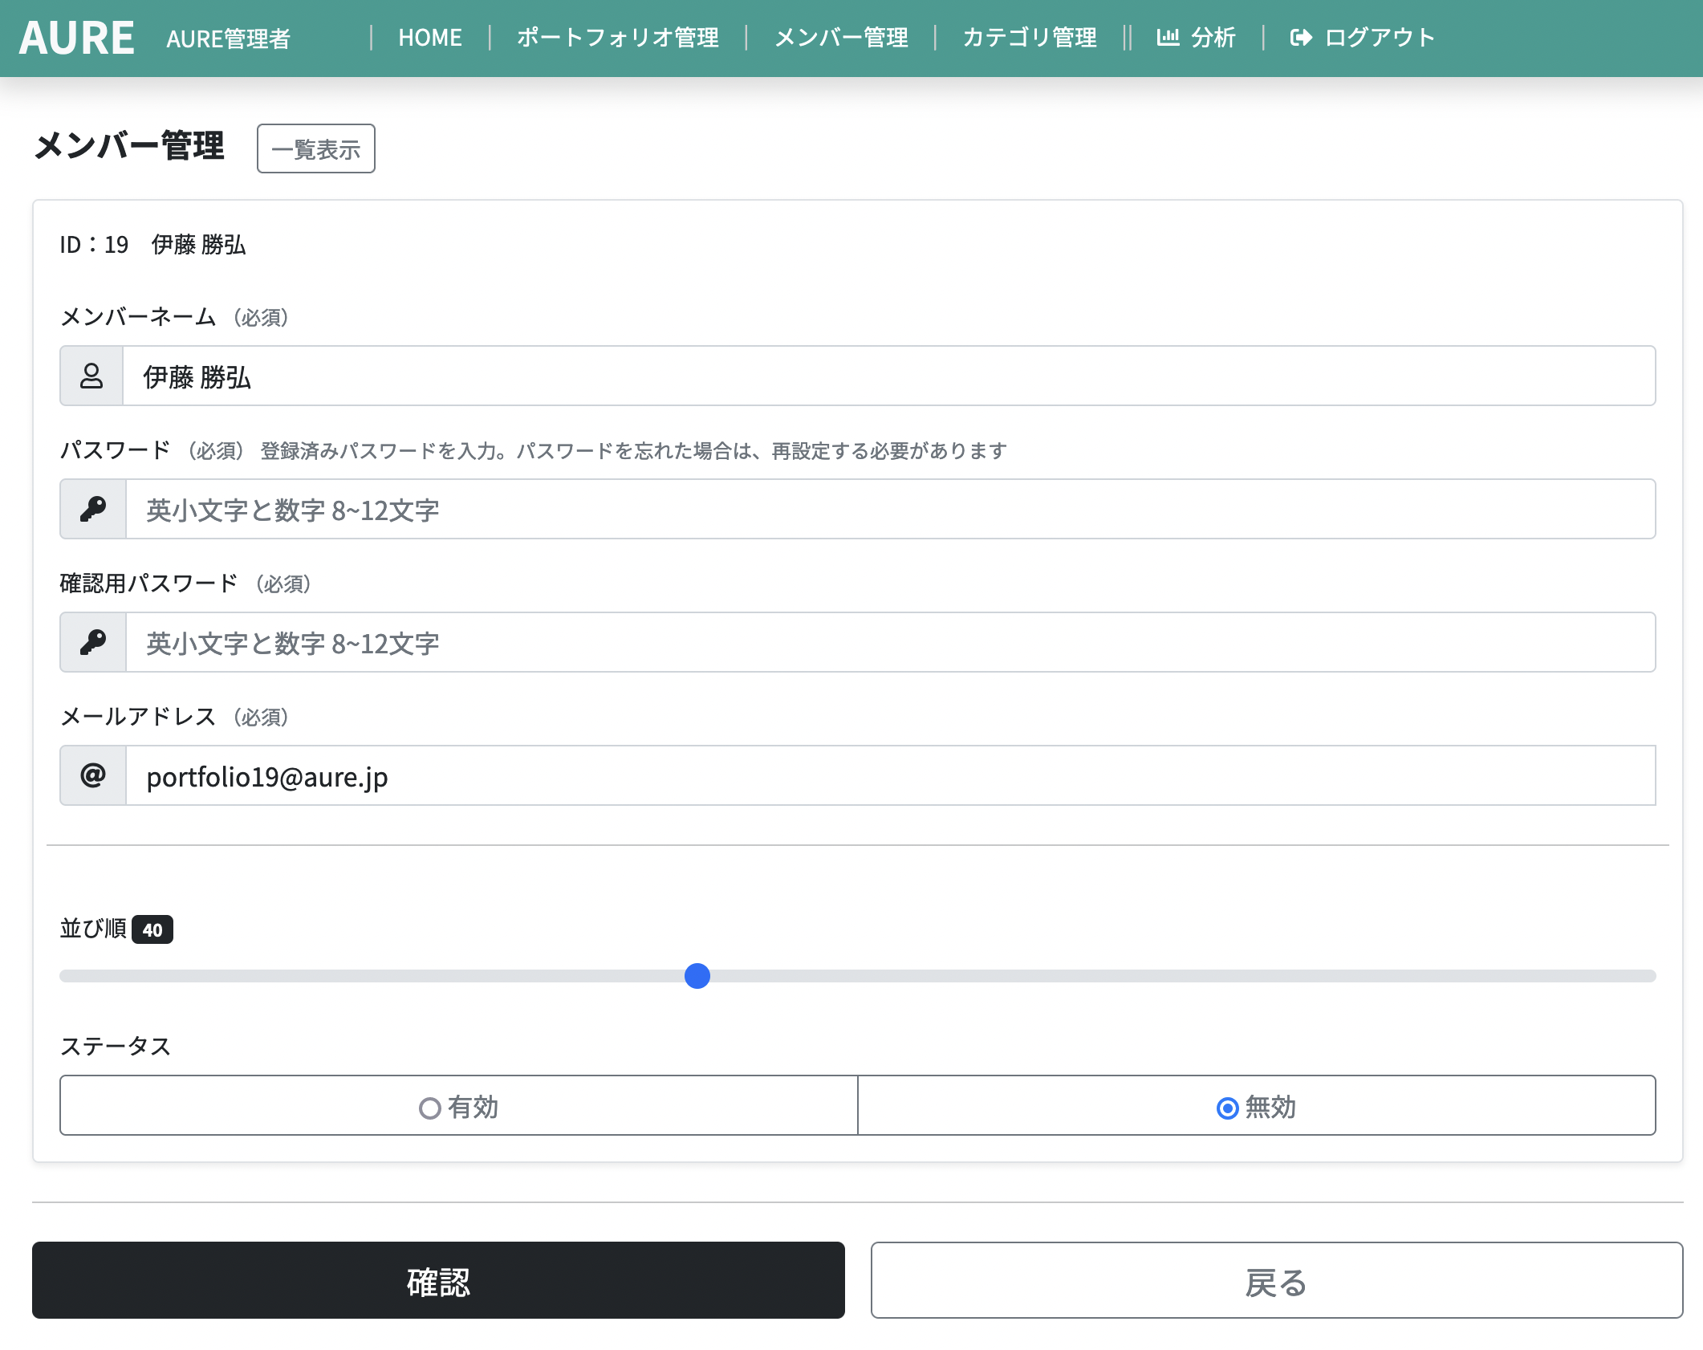Click the 並び順 slider handle
The width and height of the screenshot is (1703, 1350).
(x=697, y=976)
